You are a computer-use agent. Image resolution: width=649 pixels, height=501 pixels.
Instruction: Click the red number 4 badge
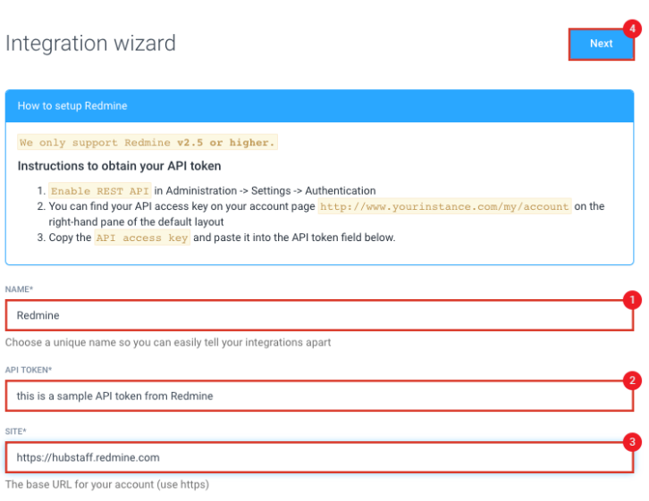tap(632, 29)
